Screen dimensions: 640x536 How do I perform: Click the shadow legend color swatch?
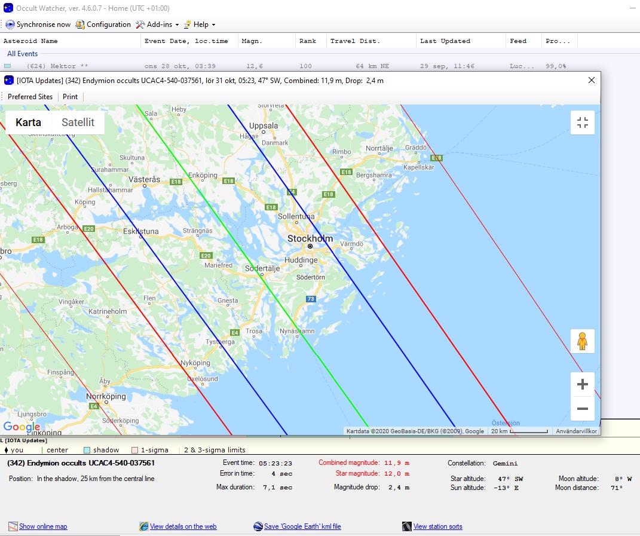pos(87,450)
